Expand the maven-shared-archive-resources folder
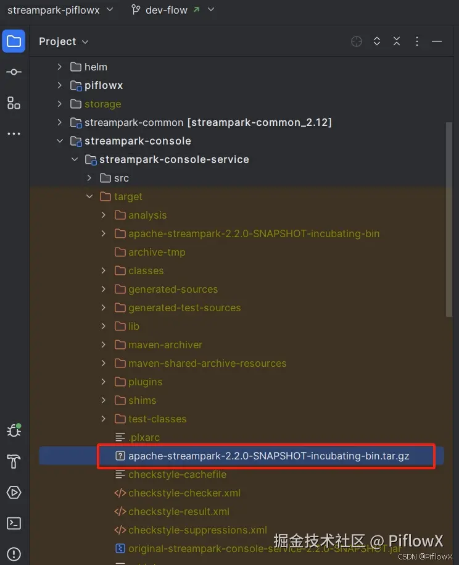 click(x=104, y=363)
